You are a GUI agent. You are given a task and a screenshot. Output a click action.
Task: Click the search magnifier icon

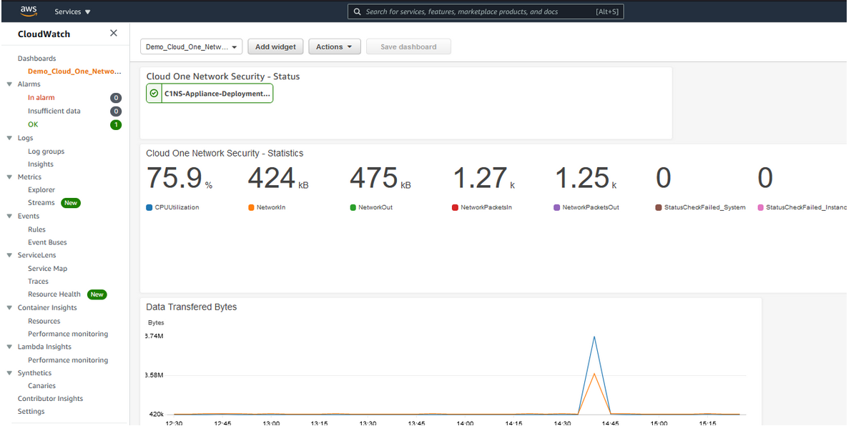357,11
